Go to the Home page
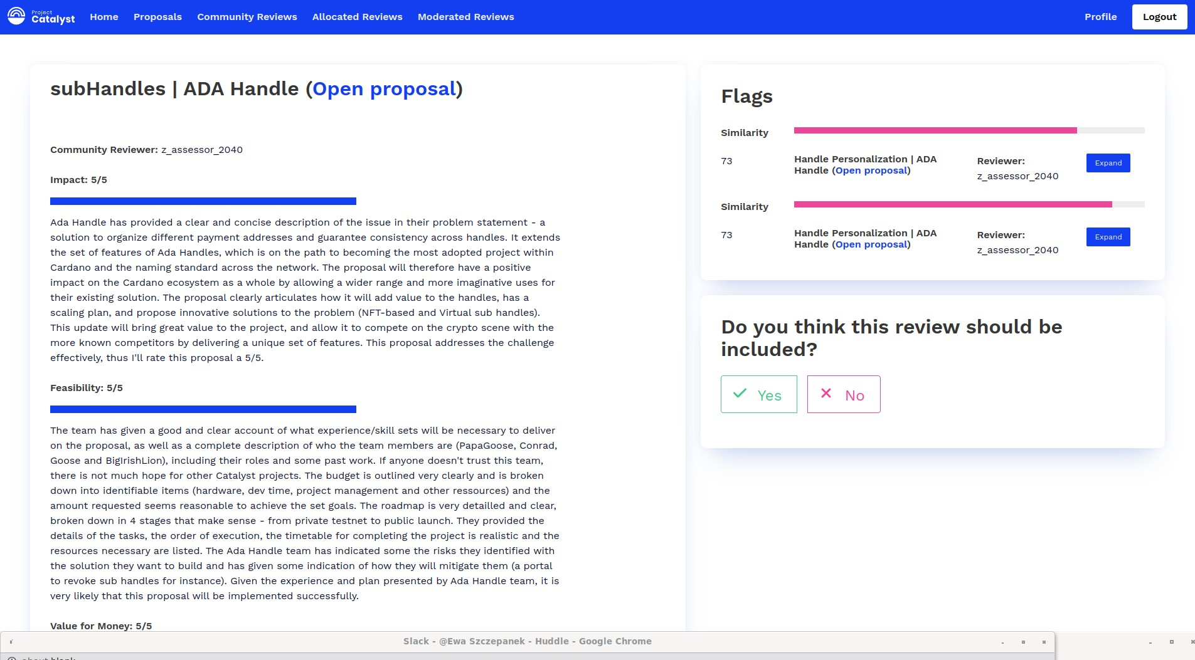This screenshot has width=1195, height=660. pos(104,17)
